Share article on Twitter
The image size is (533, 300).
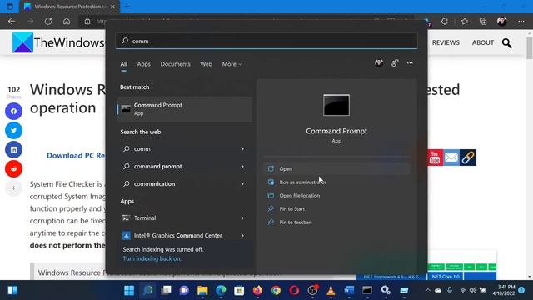13,130
